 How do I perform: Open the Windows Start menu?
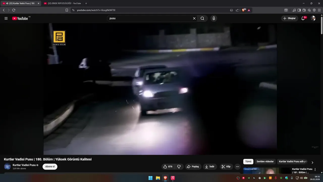coord(150,178)
